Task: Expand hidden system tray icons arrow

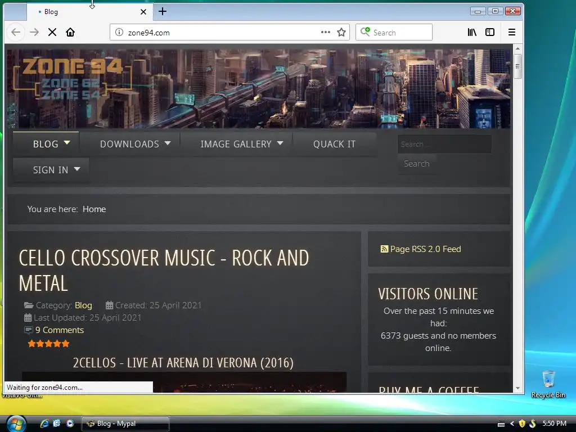Action: click(512, 424)
